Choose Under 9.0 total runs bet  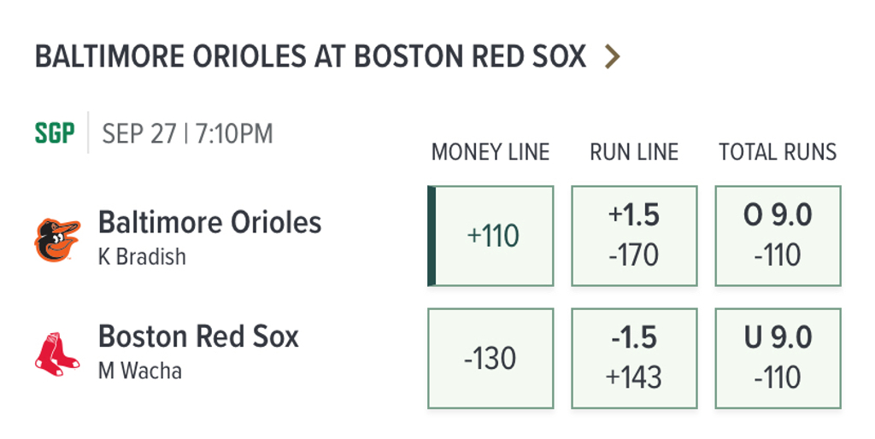coord(778,358)
